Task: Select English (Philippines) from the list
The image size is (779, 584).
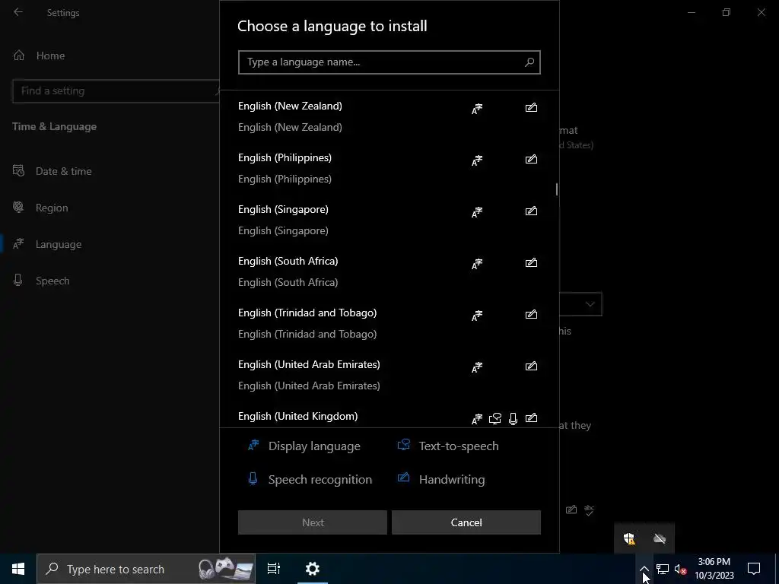Action: 389,168
